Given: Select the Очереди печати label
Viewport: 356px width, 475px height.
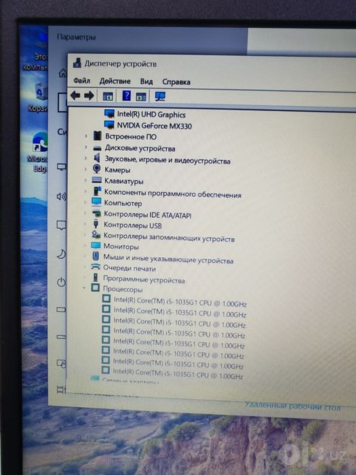Looking at the screenshot, I should pyautogui.click(x=130, y=268).
